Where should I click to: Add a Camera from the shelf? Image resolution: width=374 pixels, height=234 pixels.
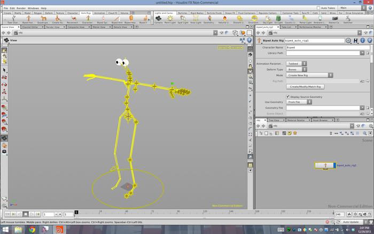[158, 19]
